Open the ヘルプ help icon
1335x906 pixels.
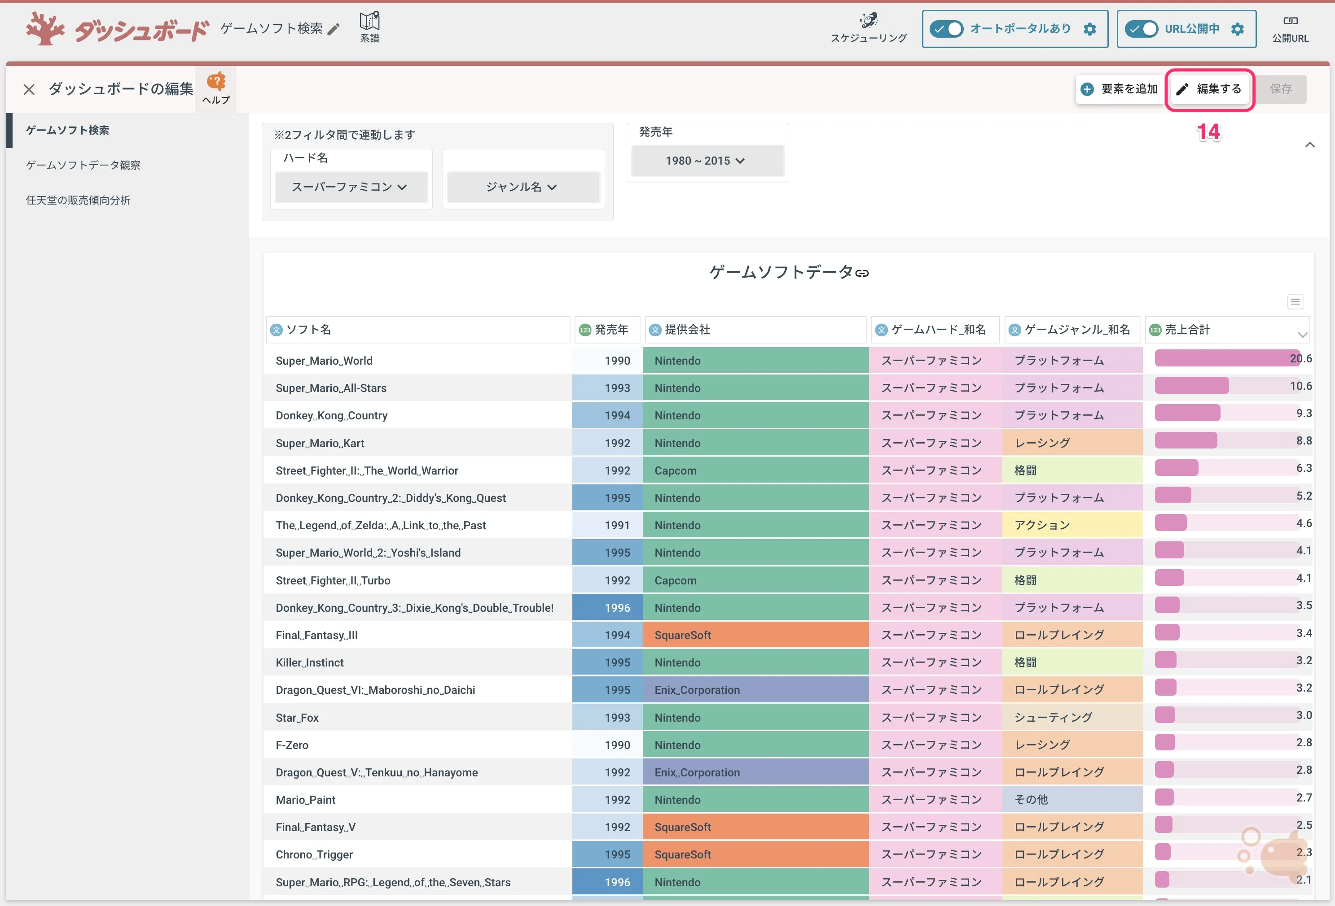click(216, 88)
